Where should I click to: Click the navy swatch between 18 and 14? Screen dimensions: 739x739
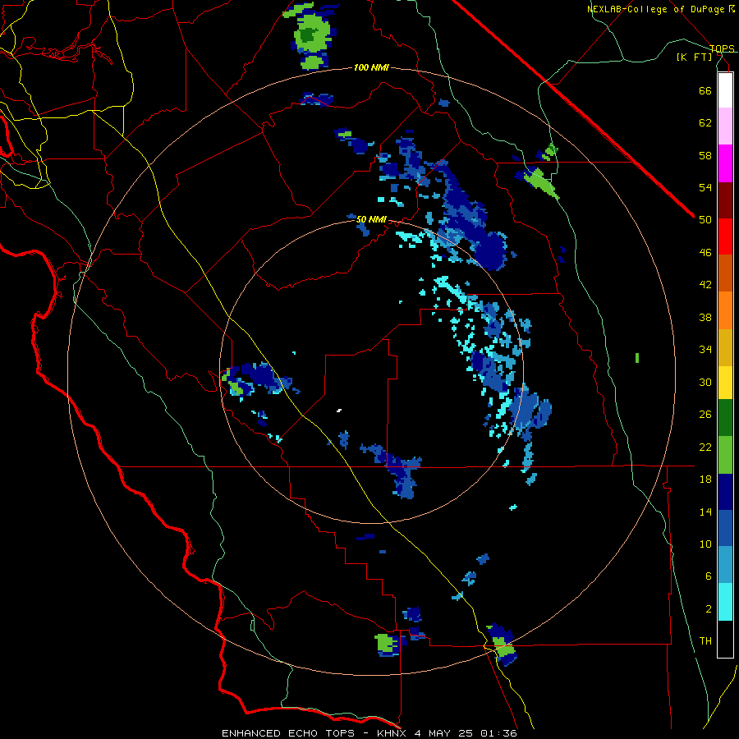click(x=725, y=492)
